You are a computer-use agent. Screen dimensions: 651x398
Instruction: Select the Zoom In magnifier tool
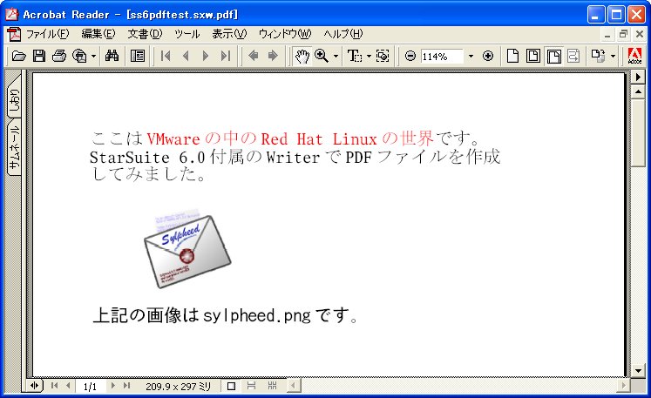pyautogui.click(x=322, y=56)
